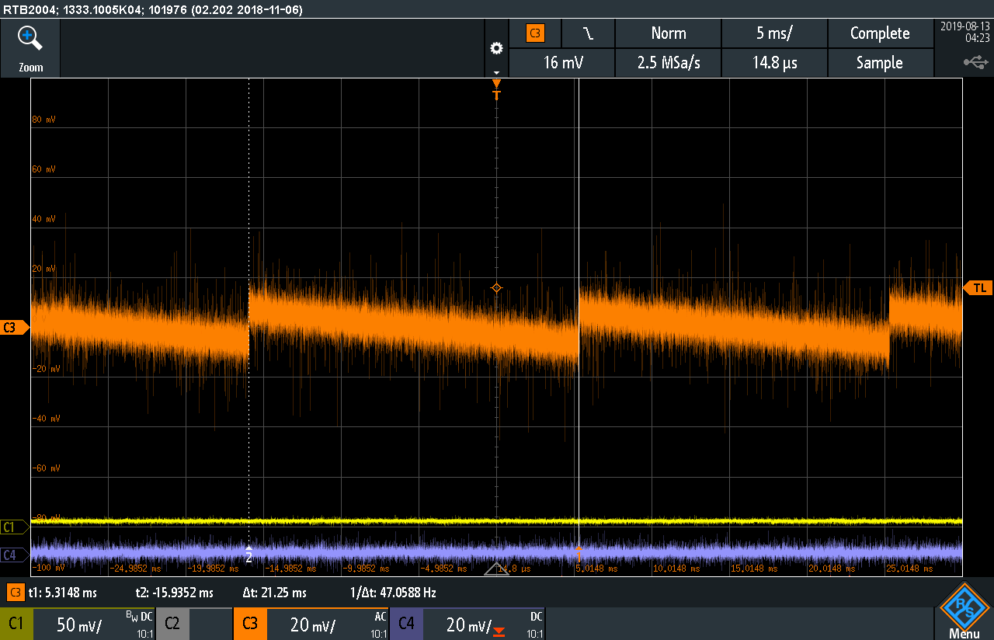
Task: Open the 2.5 MSa/s sample rate box
Action: click(668, 63)
